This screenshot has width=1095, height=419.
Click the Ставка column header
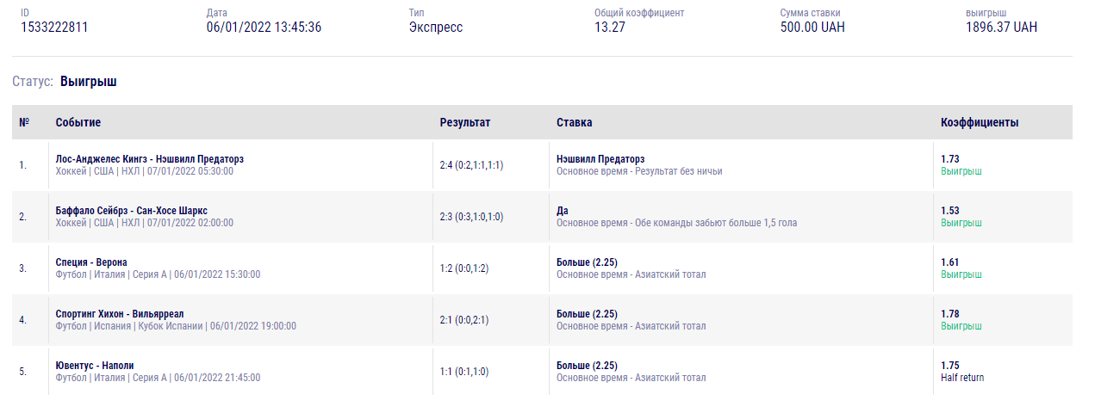click(575, 122)
